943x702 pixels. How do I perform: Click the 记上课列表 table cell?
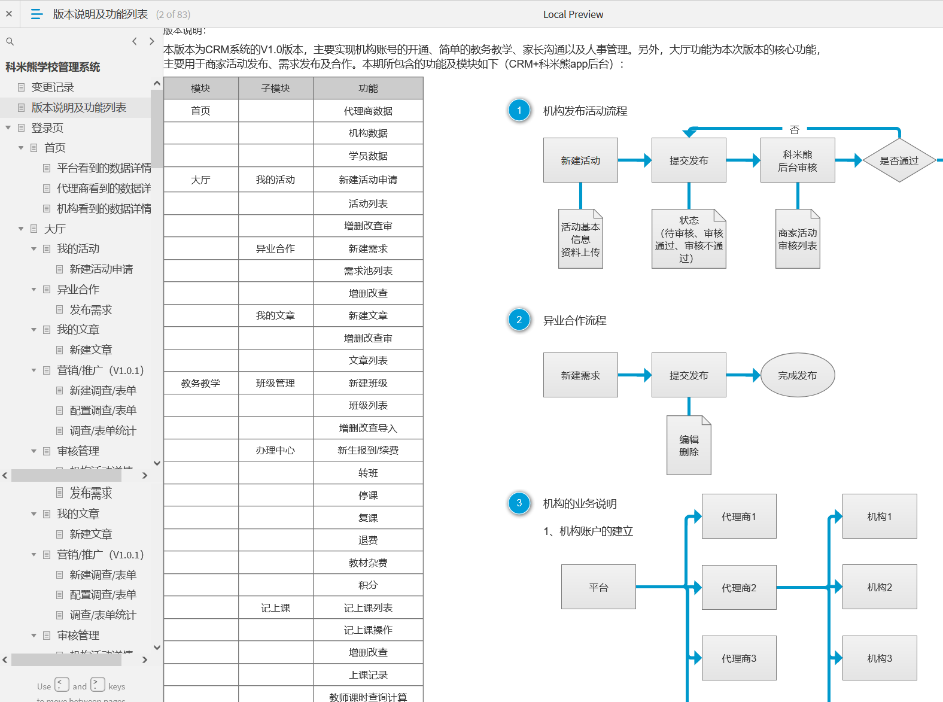point(368,607)
